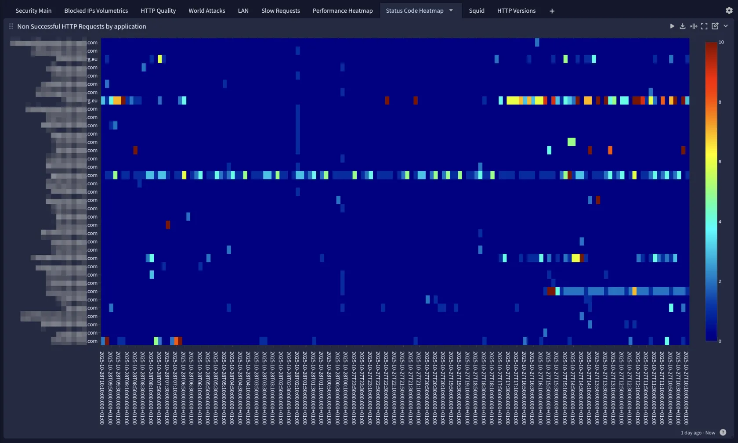738x443 pixels.
Task: Click the column-width compress icon
Action: click(693, 26)
